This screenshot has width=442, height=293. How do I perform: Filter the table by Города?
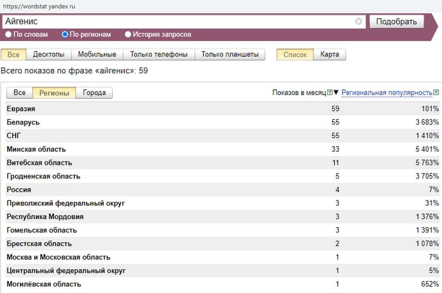click(94, 93)
